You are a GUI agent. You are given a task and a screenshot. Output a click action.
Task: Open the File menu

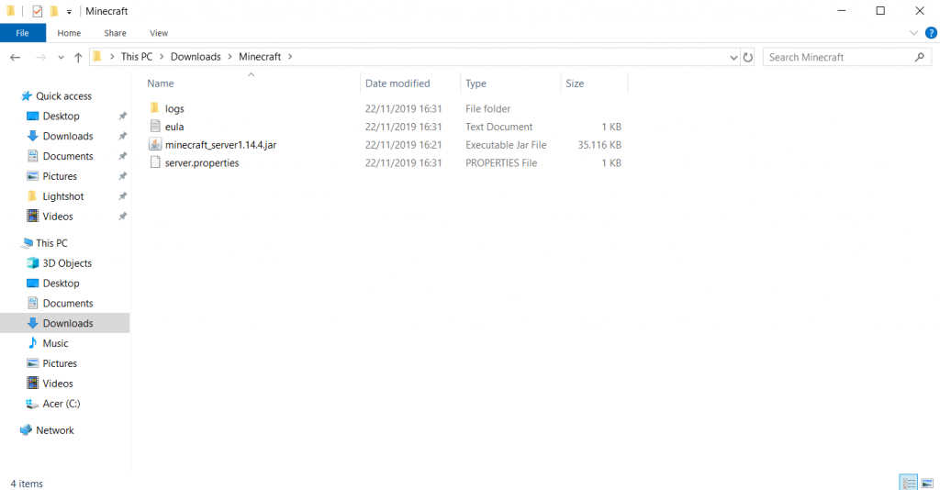coord(23,33)
